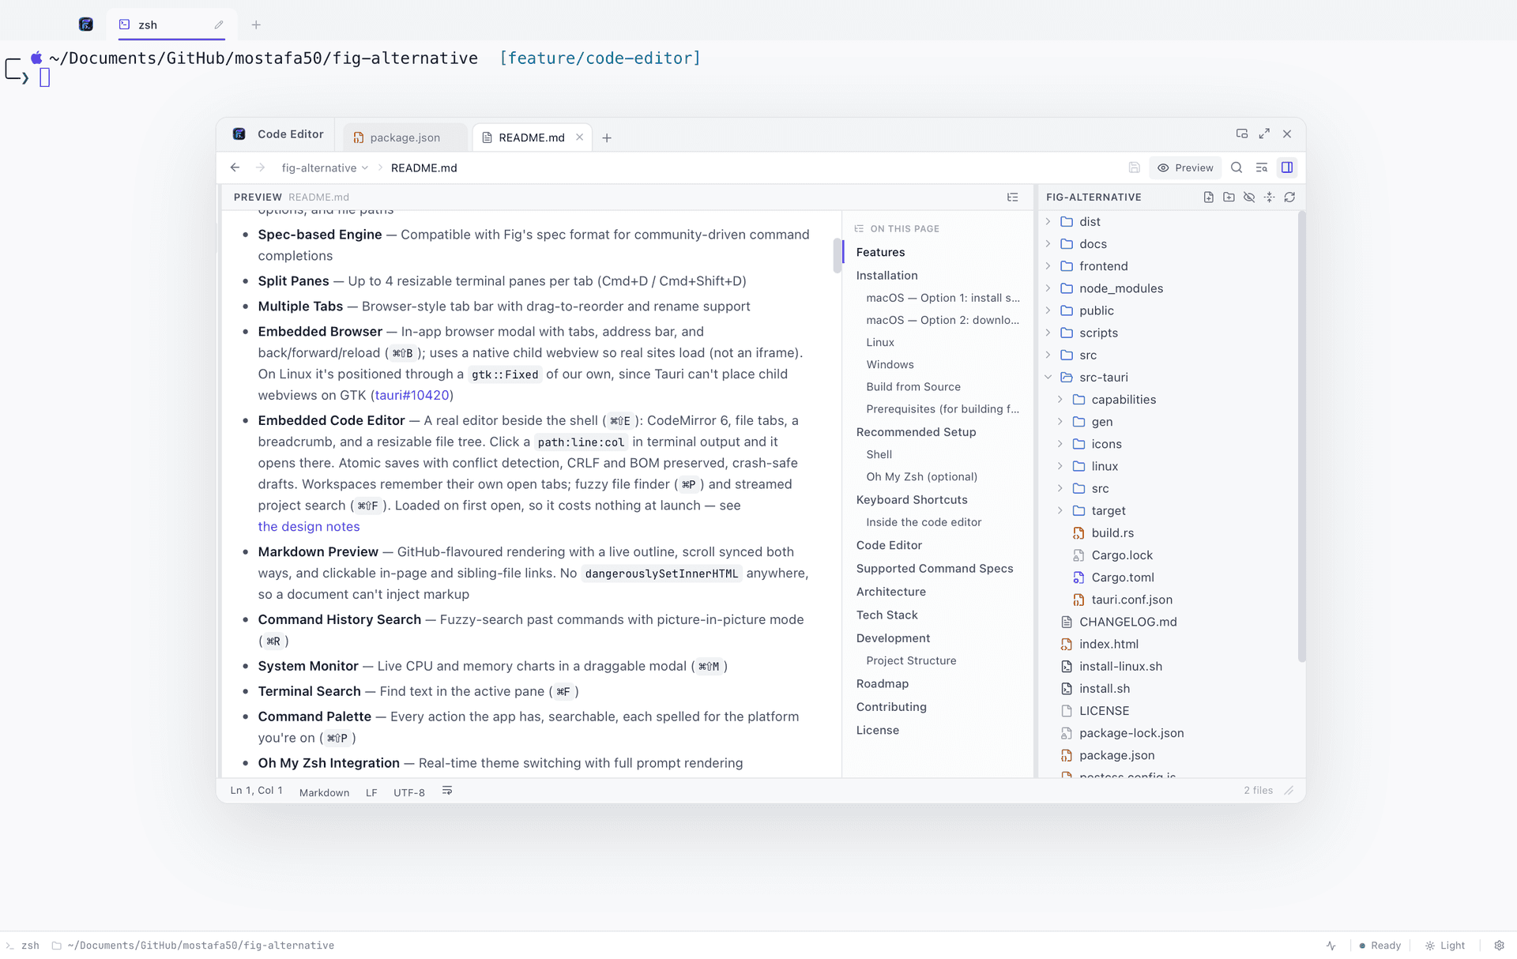
Task: Go back using the breadcrumb arrow
Action: click(x=235, y=167)
